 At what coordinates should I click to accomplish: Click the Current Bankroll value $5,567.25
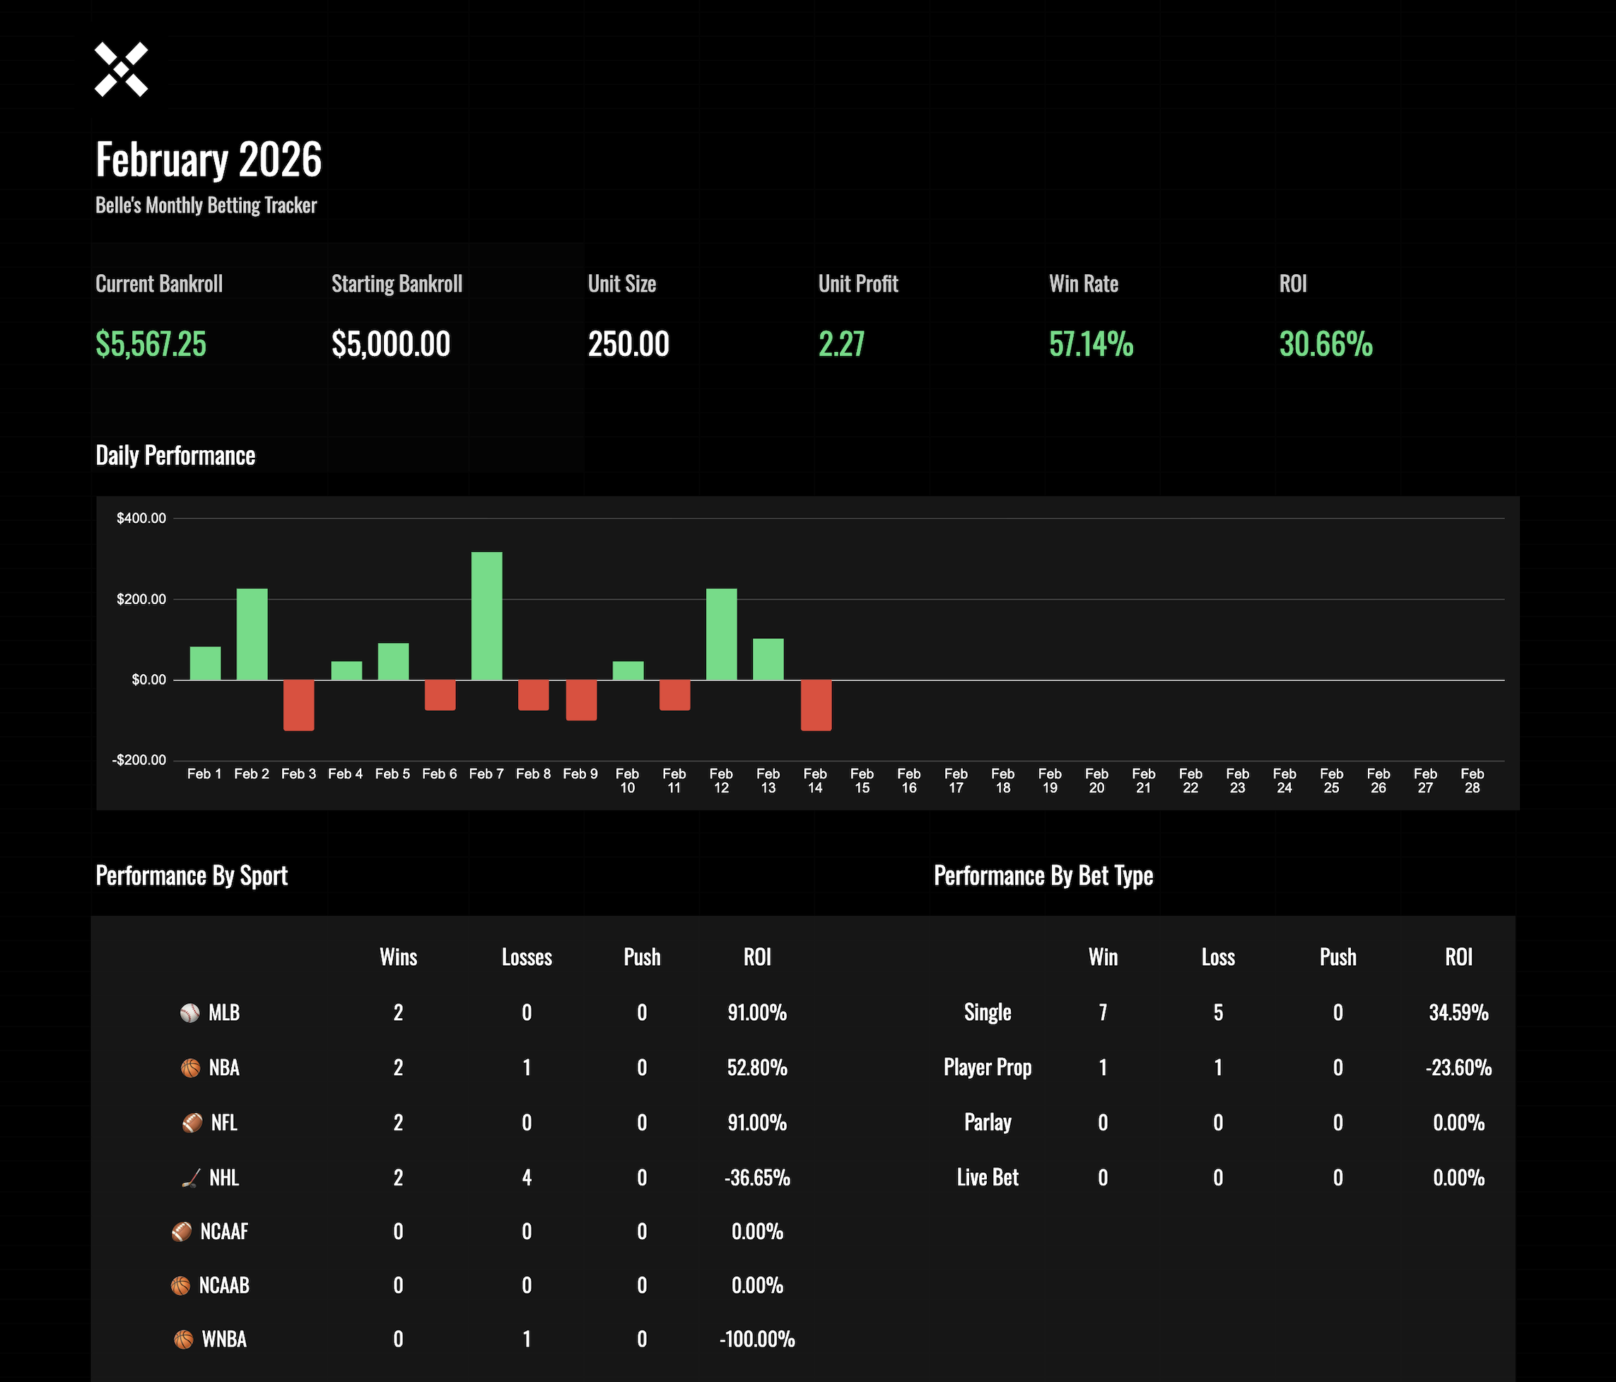click(x=151, y=344)
